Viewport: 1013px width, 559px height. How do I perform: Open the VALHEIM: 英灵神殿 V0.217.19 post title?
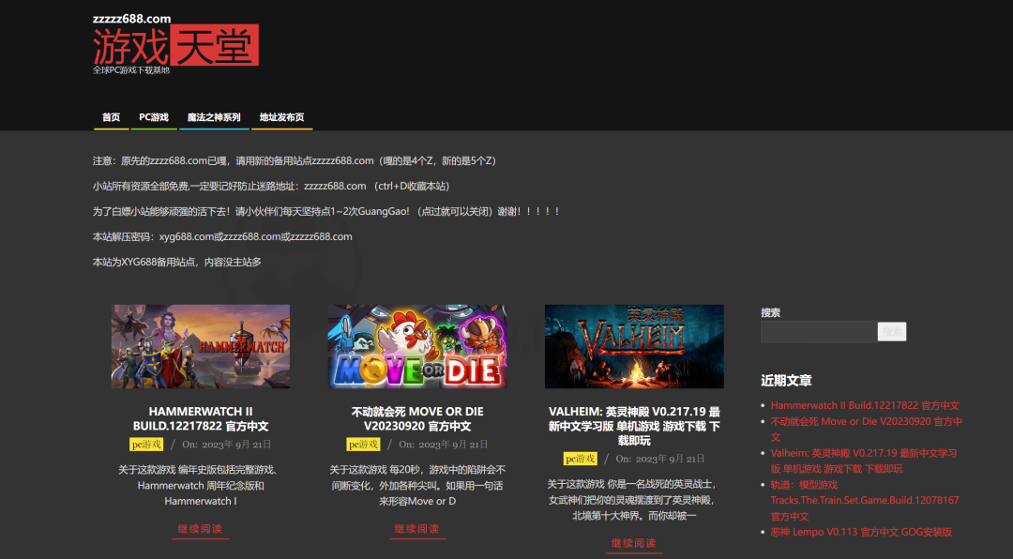634,426
